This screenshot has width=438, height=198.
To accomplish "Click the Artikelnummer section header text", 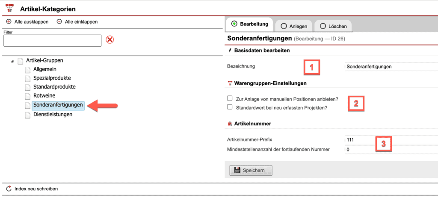I will (x=252, y=124).
